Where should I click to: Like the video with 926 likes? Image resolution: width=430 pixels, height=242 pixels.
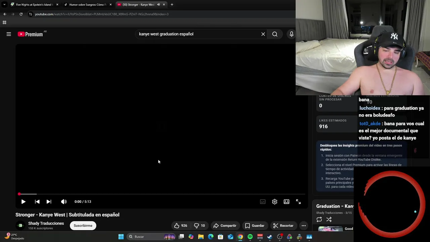point(180,226)
